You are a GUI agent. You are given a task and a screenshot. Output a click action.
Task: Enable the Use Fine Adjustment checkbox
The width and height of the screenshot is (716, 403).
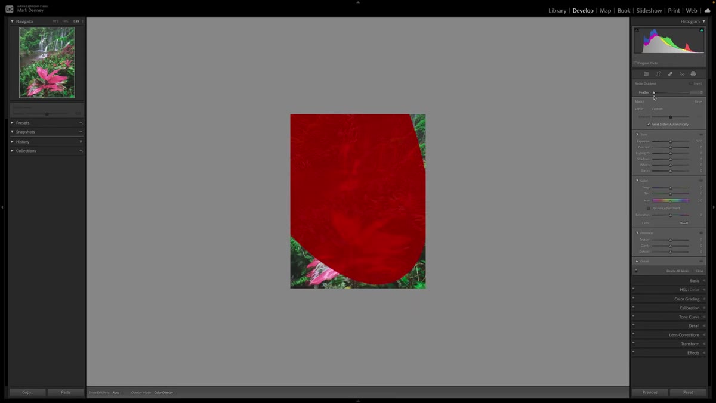[649, 208]
